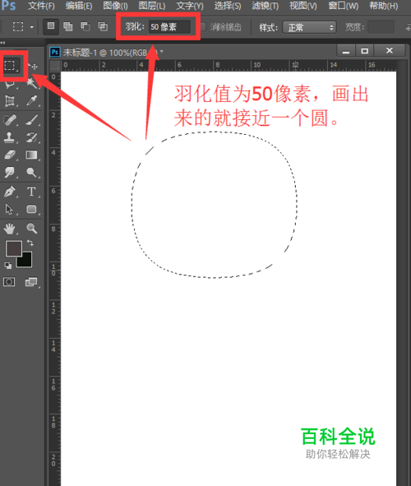Select the Brush tool

pyautogui.click(x=31, y=119)
